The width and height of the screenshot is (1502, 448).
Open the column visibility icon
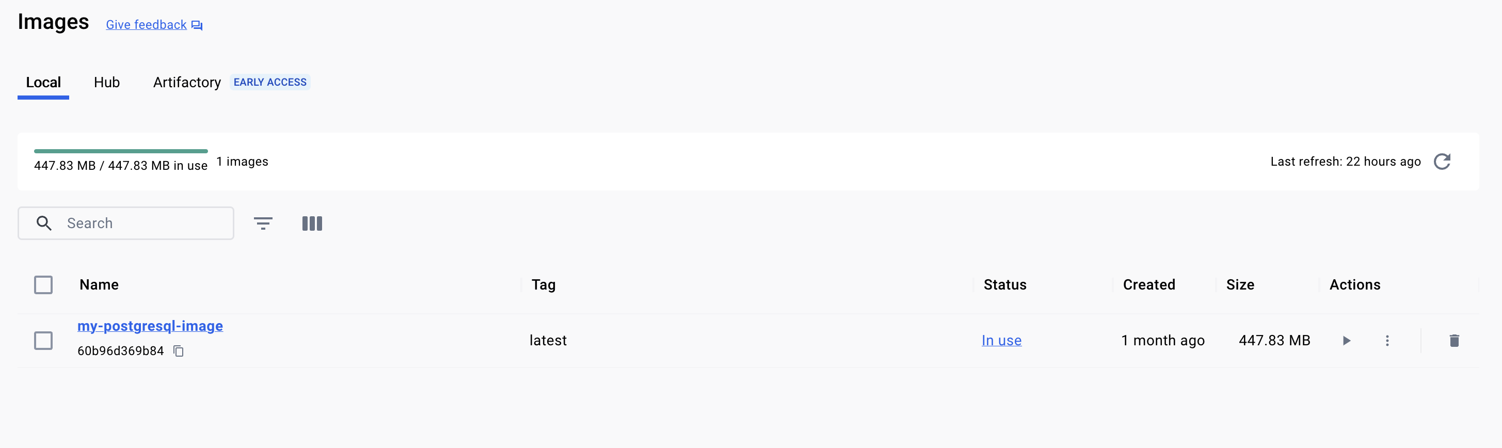coord(312,223)
